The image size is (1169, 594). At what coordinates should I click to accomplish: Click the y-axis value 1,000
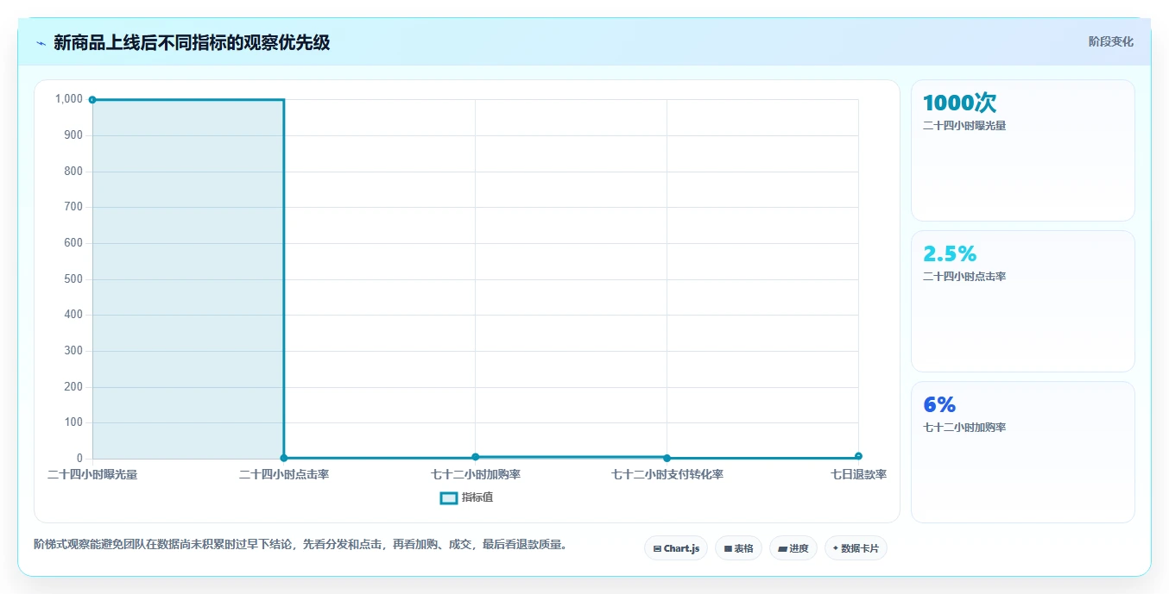(x=69, y=99)
